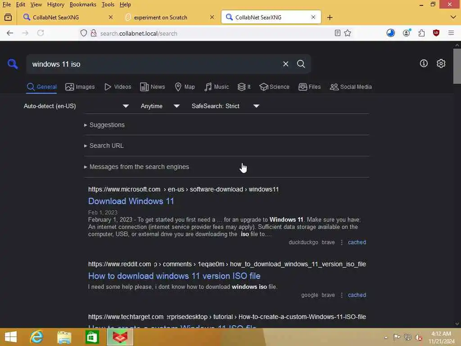Viewport: 461px width, 346px height.
Task: Clear the search query with X icon
Action: point(285,64)
